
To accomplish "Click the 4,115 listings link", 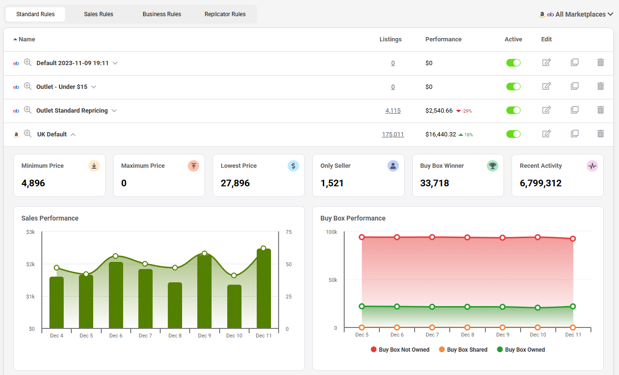I will click(x=393, y=111).
